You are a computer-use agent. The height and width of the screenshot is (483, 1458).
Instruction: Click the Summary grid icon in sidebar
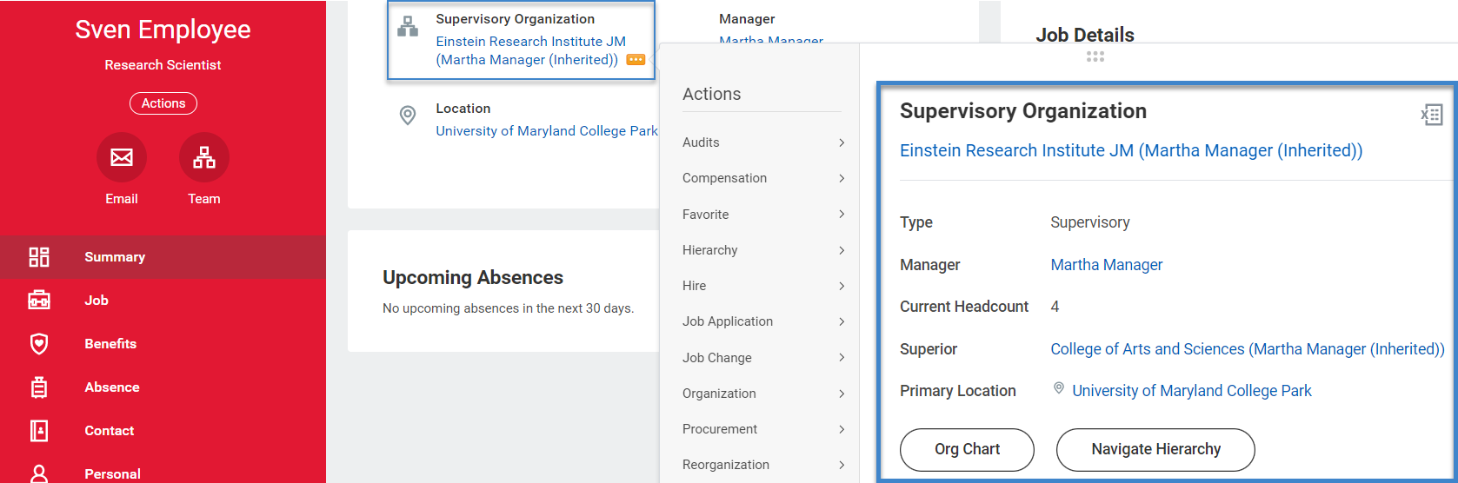point(39,257)
